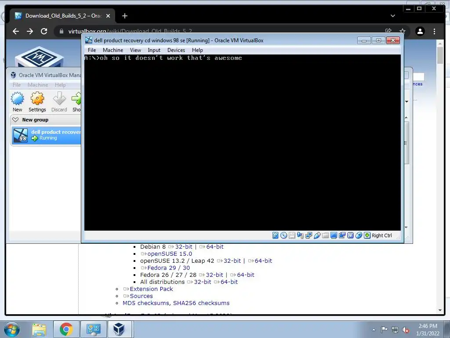Open the Machine menu of the VM window
Viewport: 450px width, 338px height.
click(x=113, y=50)
